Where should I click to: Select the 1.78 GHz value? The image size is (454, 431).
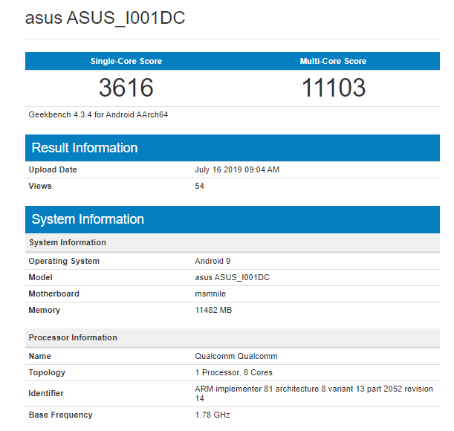tap(213, 415)
